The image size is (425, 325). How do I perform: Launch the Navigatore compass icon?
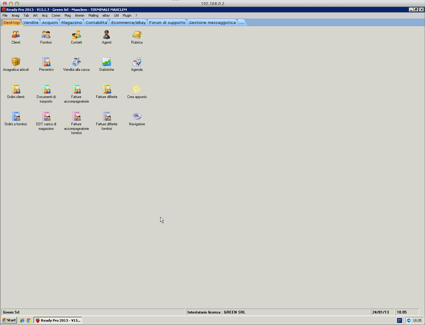click(x=137, y=116)
